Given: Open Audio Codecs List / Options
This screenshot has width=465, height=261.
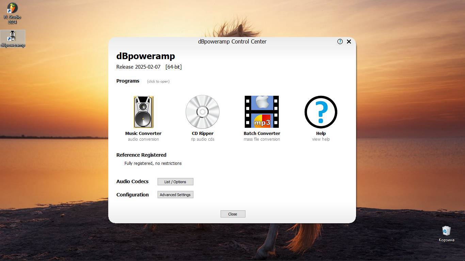Looking at the screenshot, I should point(175,182).
